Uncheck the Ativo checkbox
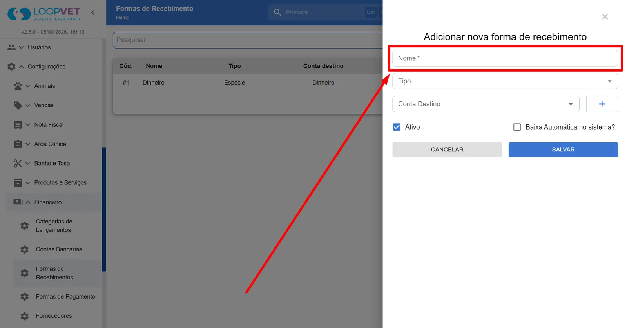Screen dimensions: 627x328 397,127
